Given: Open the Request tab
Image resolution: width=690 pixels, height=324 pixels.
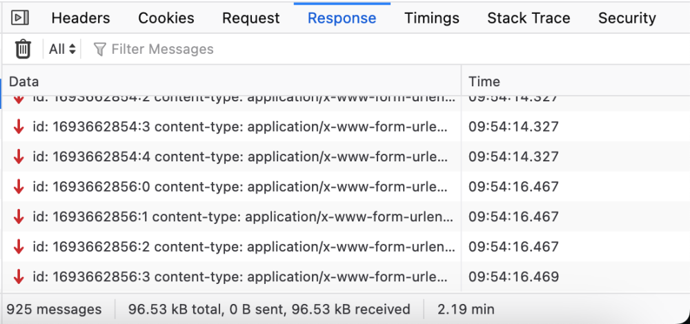Looking at the screenshot, I should (250, 18).
